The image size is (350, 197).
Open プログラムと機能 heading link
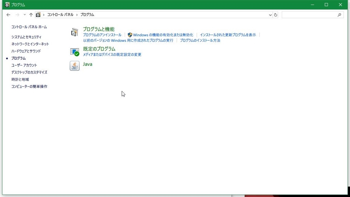(x=99, y=29)
